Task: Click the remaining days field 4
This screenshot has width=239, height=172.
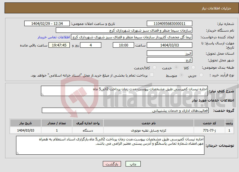Action: (x=91, y=45)
